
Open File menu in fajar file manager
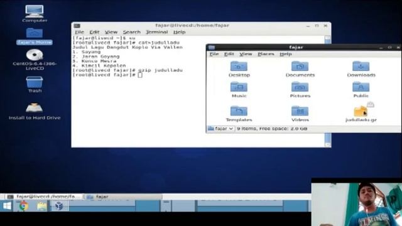[214, 54]
